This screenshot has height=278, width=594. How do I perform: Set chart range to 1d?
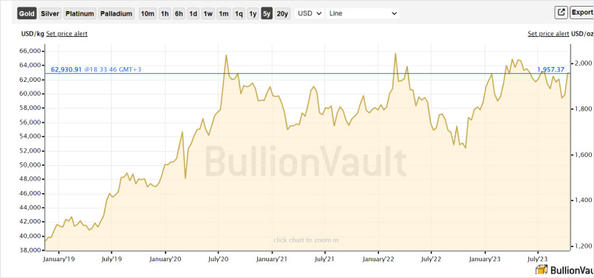(194, 13)
